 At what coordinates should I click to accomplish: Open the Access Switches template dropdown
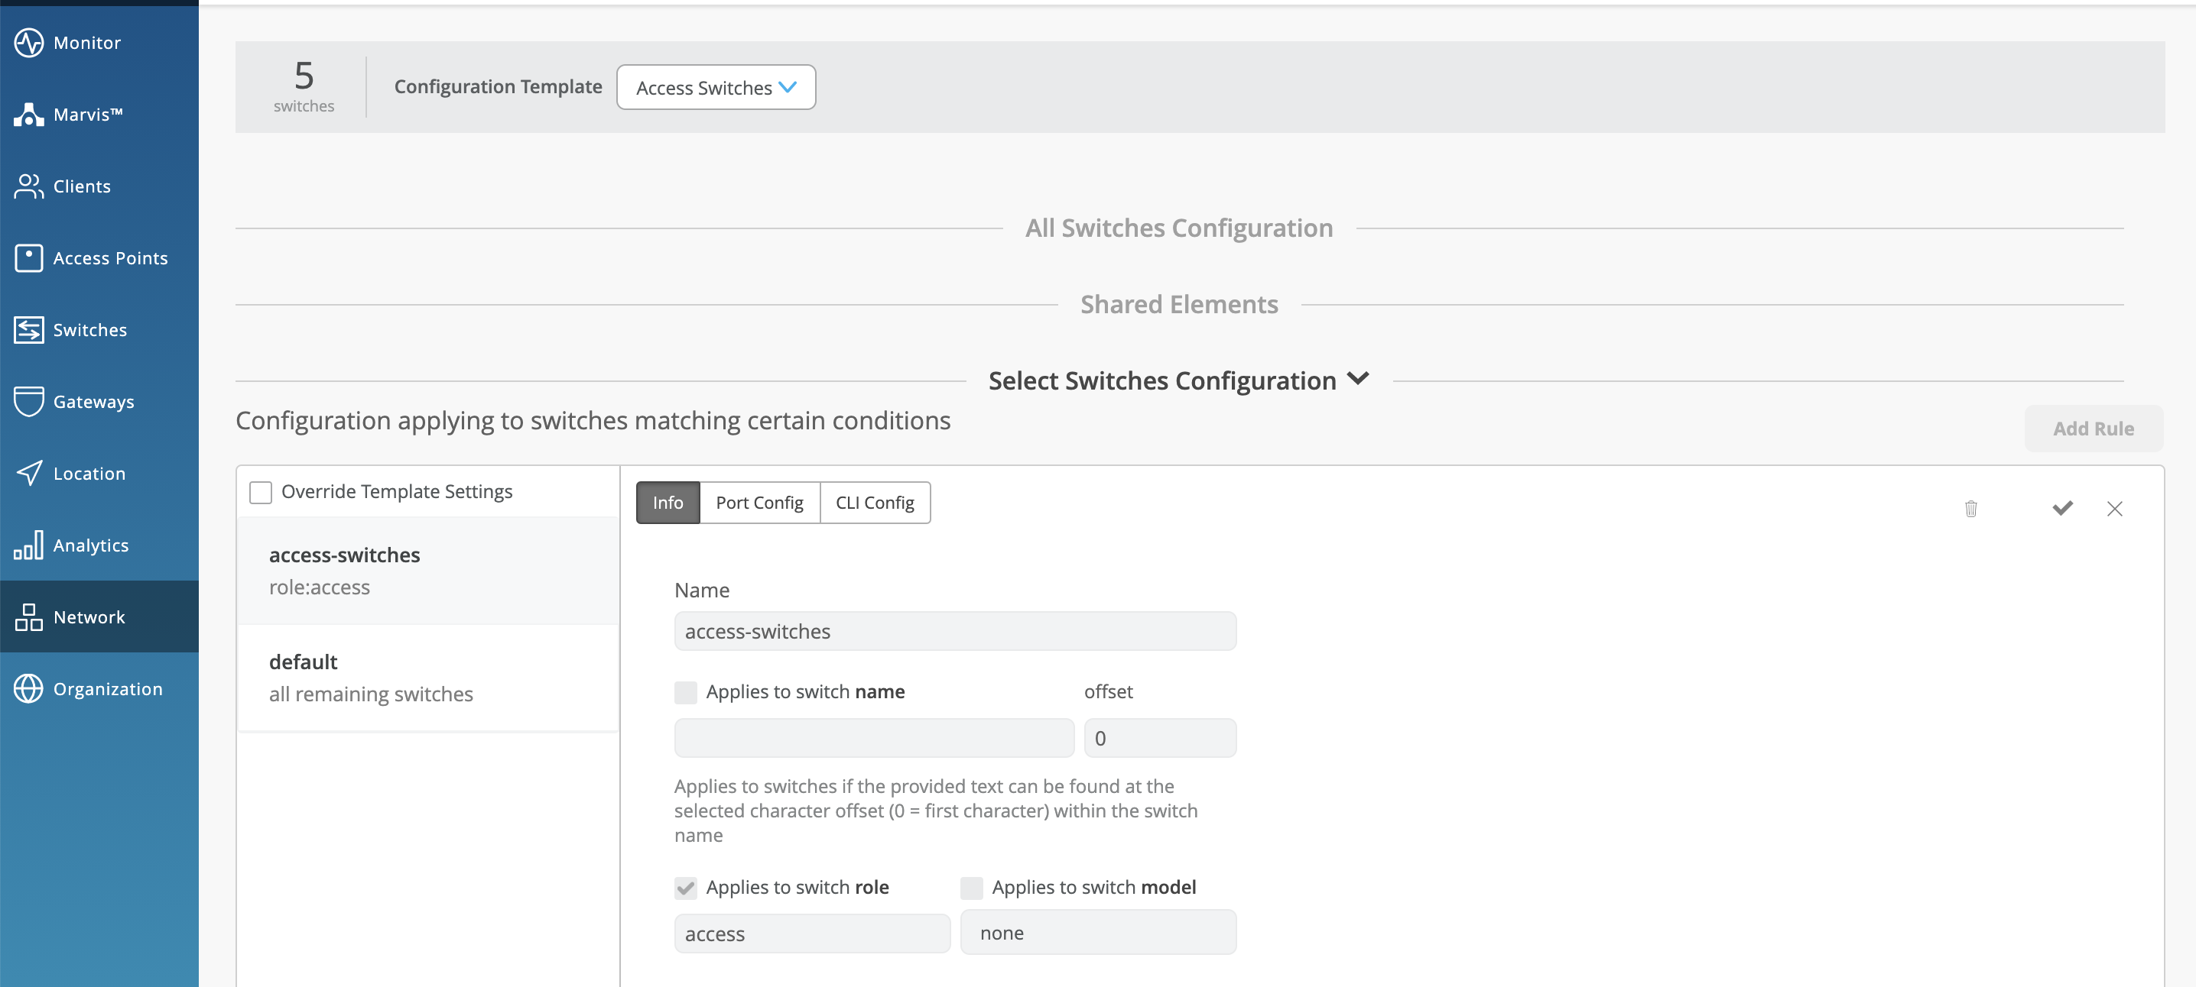click(715, 88)
